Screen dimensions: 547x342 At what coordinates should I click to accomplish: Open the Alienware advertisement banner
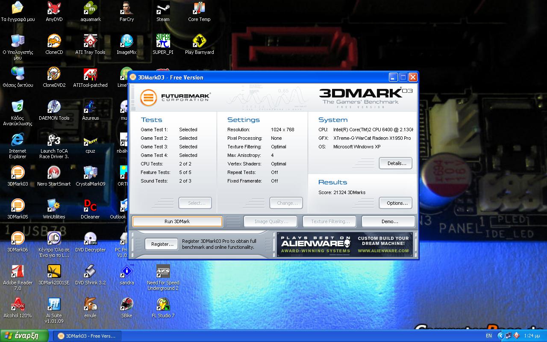tap(344, 245)
